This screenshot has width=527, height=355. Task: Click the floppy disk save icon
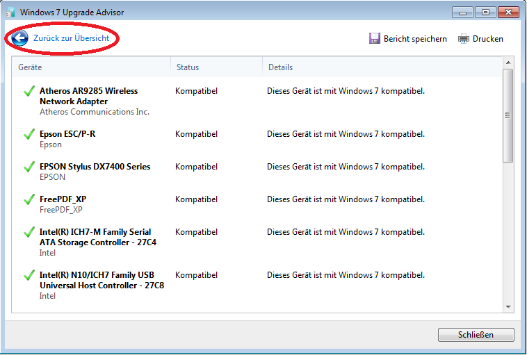tap(375, 39)
